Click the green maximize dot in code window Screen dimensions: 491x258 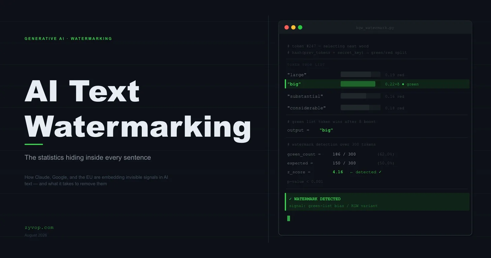coord(300,27)
